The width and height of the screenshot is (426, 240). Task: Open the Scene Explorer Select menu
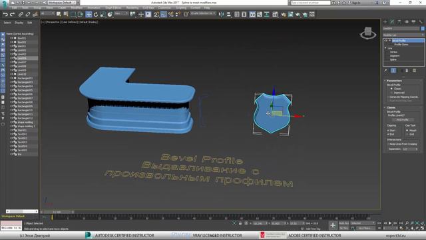click(7, 23)
